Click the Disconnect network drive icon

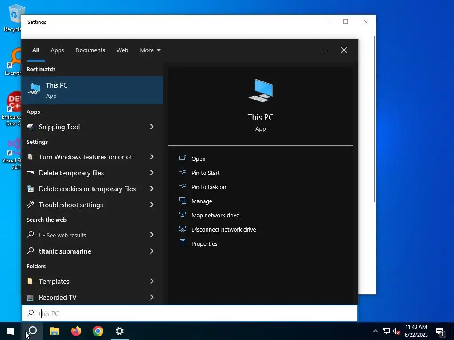[x=182, y=229]
